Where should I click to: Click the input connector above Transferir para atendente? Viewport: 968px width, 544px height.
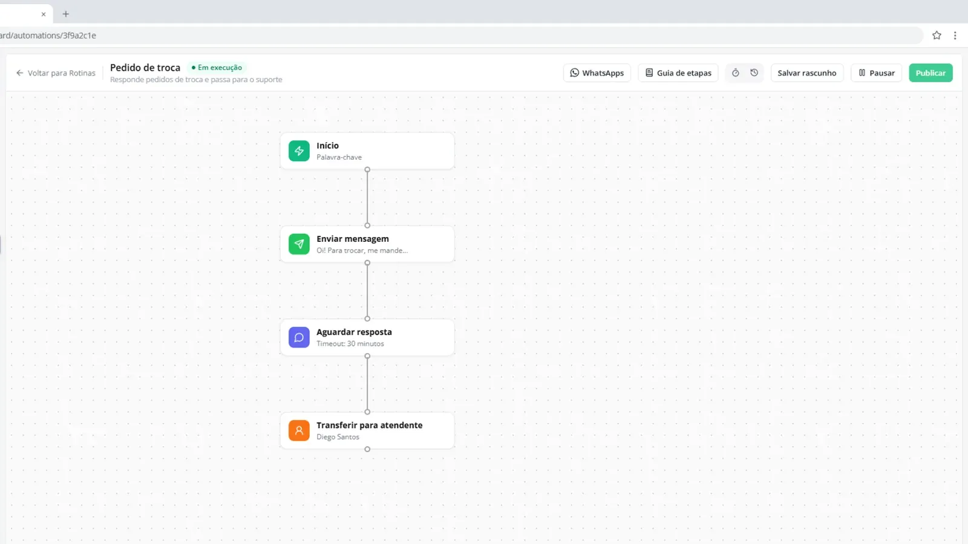[367, 412]
